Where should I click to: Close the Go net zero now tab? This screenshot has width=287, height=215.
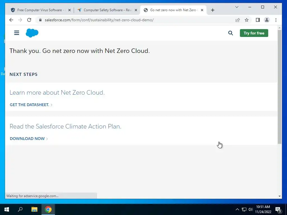coord(202,10)
